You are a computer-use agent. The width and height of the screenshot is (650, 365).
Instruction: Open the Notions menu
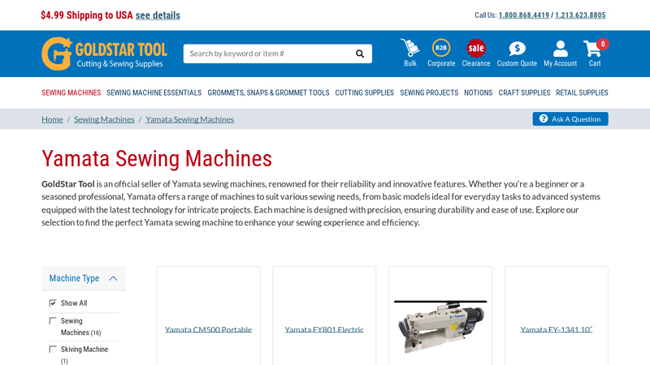point(478,92)
